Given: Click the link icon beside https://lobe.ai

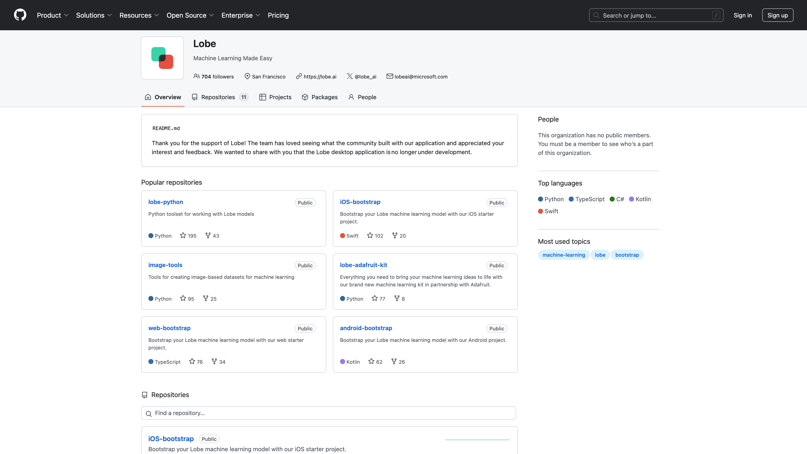Looking at the screenshot, I should 299,76.
